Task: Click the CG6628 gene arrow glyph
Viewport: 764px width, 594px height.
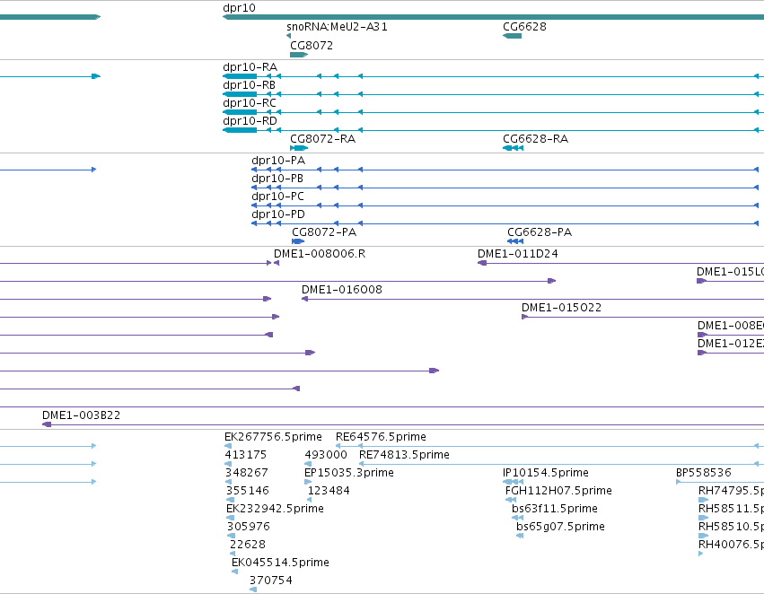Action: pyautogui.click(x=512, y=36)
